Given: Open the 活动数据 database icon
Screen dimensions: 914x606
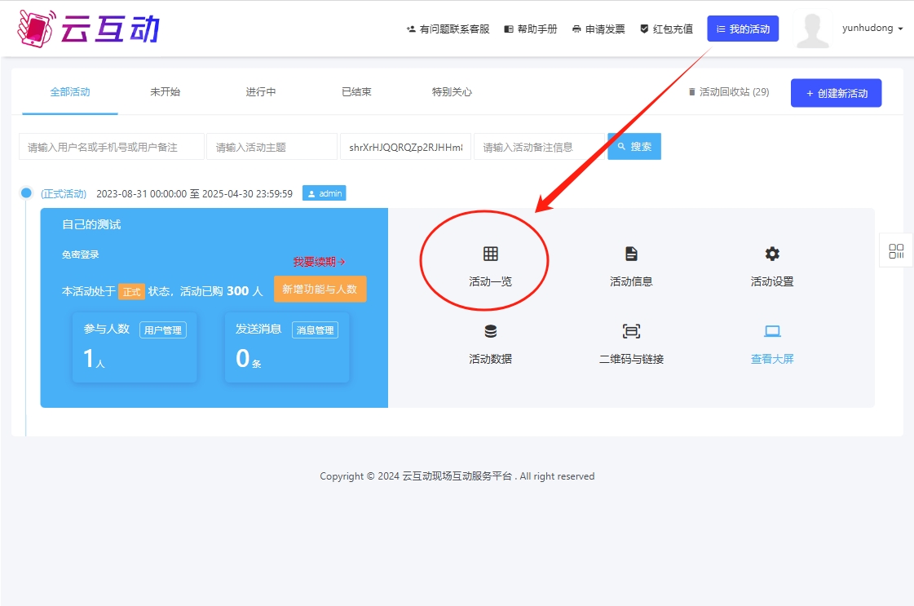Looking at the screenshot, I should [490, 331].
